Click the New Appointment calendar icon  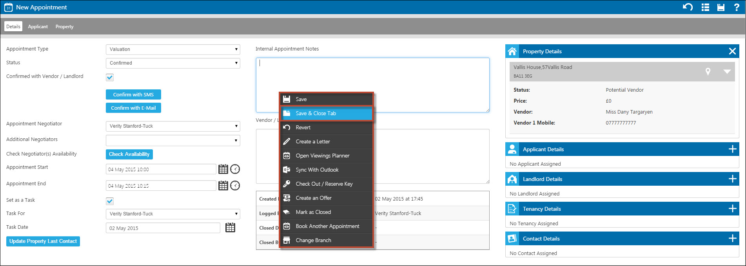[8, 7]
